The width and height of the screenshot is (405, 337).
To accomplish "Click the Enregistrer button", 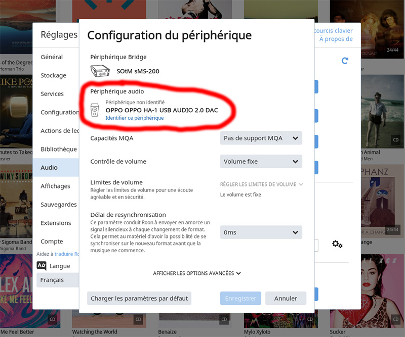I will (240, 298).
